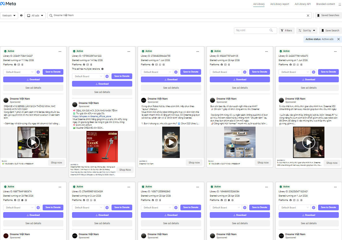The height and width of the screenshot is (240, 342).
Task: Open Saved Searches
Action: [328, 16]
